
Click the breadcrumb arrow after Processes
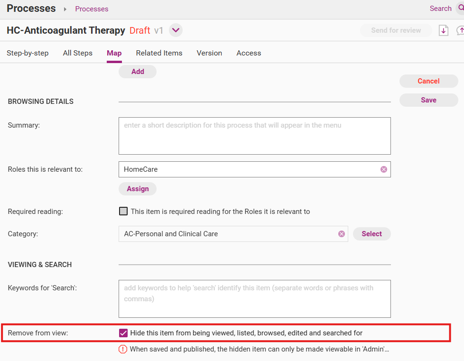(65, 9)
